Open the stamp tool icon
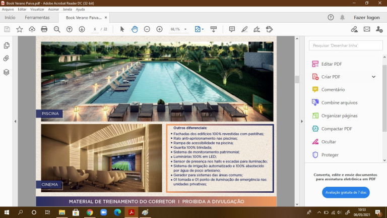The height and width of the screenshot is (218, 387). click(269, 29)
